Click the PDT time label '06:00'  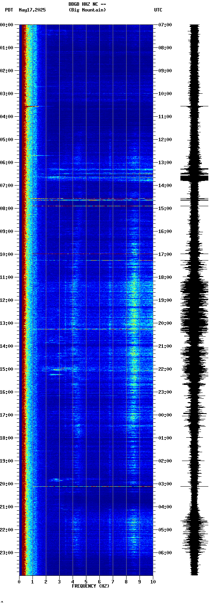7,163
